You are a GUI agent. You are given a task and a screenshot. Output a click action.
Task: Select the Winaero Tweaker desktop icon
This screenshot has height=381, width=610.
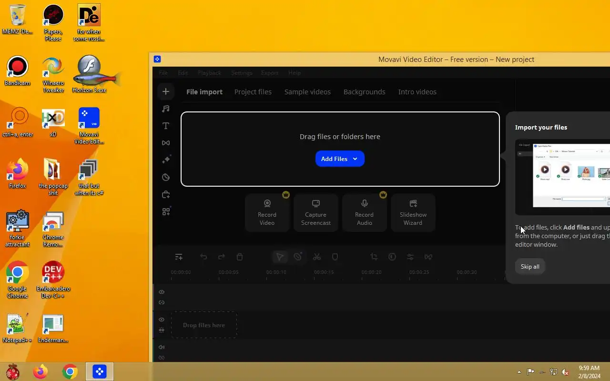coord(53,75)
